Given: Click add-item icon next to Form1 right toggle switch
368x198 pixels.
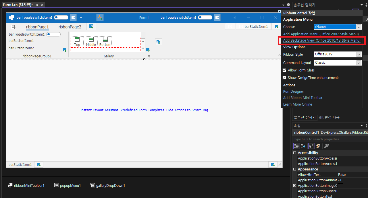Looking at the screenshot, I should click(217, 18).
